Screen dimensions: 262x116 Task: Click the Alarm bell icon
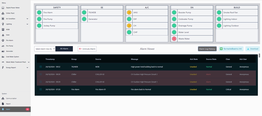[x=3, y=109]
